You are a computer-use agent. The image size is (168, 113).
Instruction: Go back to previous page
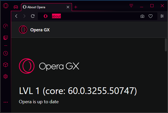(x=16, y=16)
